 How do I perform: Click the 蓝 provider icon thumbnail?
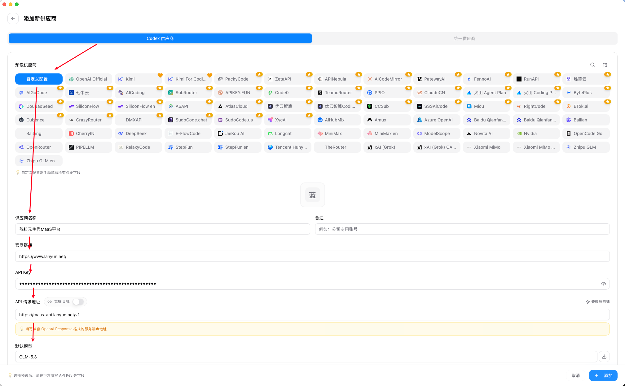coord(312,195)
